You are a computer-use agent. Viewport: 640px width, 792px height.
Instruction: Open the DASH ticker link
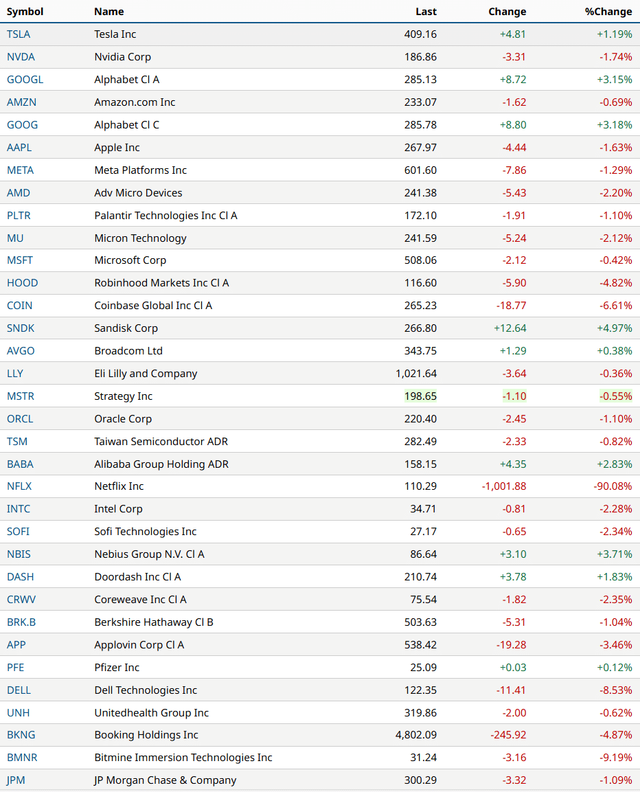coord(20,577)
